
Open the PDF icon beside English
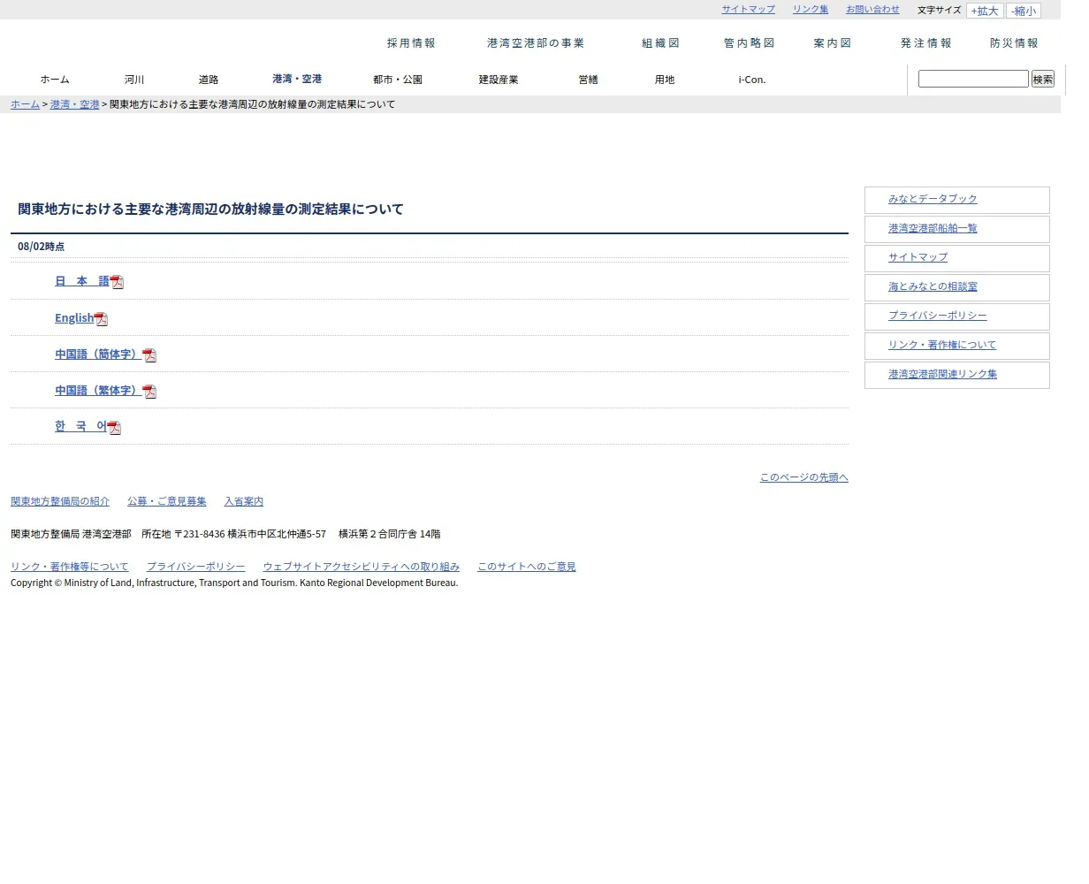(101, 319)
